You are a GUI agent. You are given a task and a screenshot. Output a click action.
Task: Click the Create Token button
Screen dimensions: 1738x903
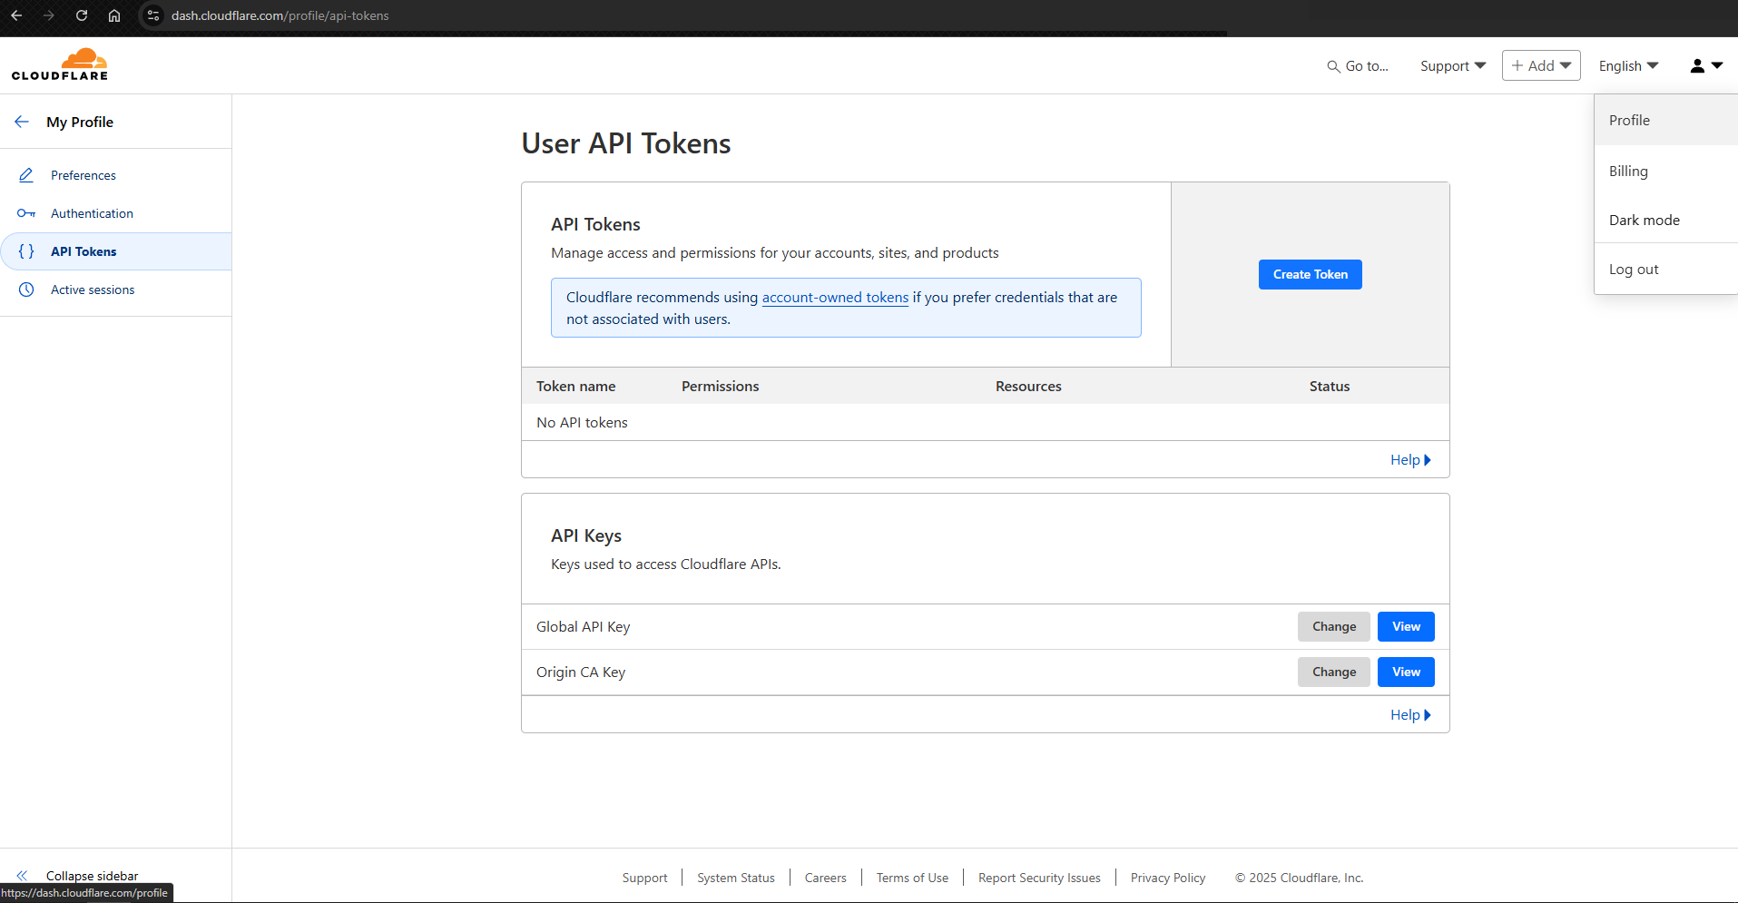click(x=1310, y=274)
